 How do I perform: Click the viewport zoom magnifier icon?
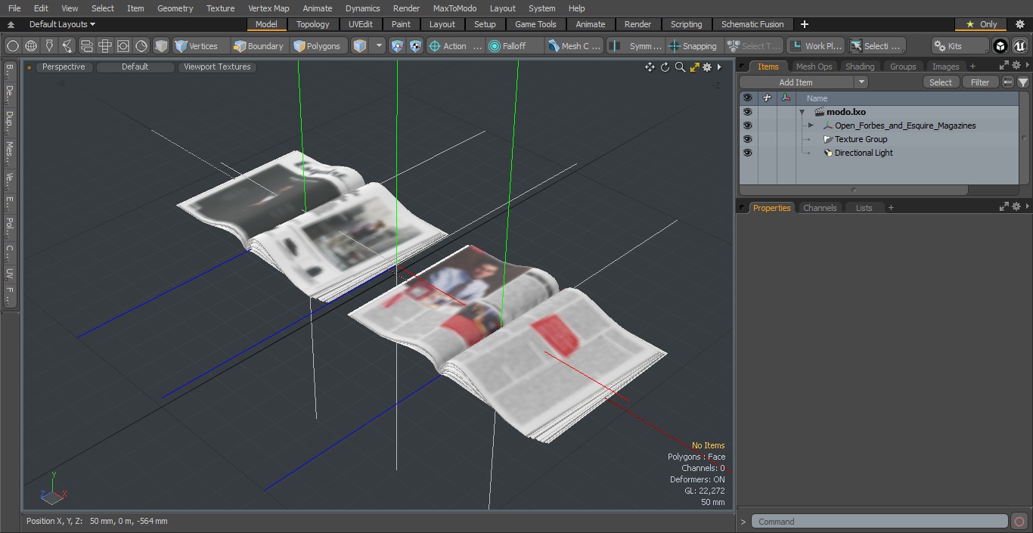tap(680, 67)
